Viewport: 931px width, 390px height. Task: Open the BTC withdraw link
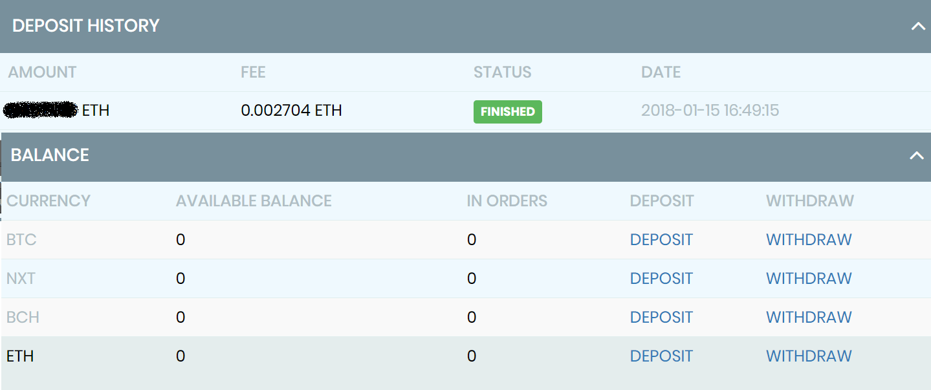tap(809, 240)
